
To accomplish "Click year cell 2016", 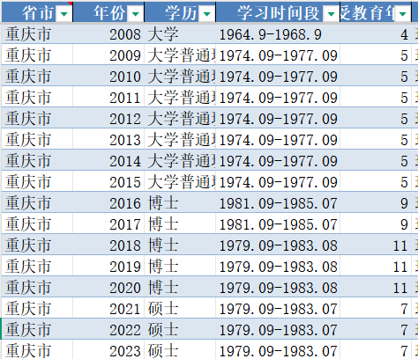I will [x=108, y=202].
